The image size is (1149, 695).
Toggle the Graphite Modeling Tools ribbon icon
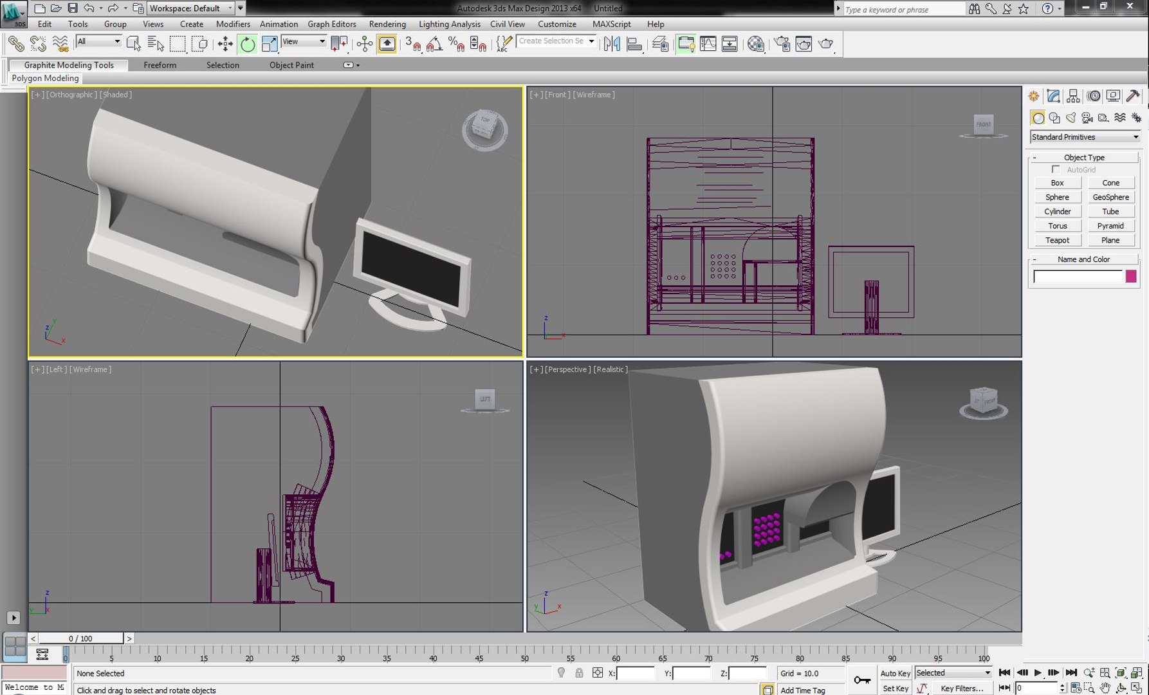point(686,44)
